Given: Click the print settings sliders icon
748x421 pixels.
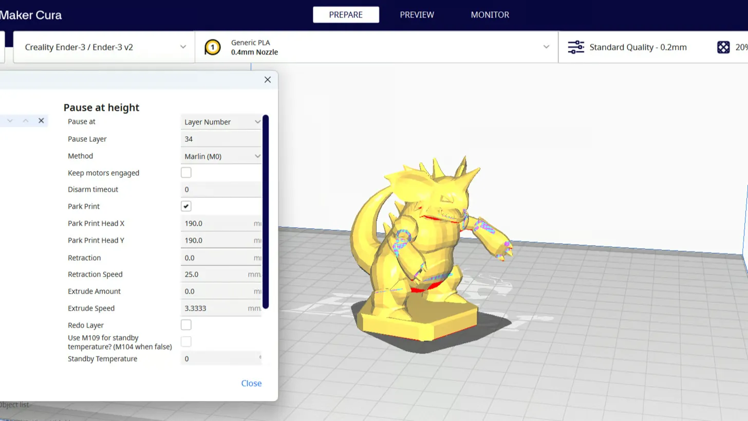Looking at the screenshot, I should [576, 47].
